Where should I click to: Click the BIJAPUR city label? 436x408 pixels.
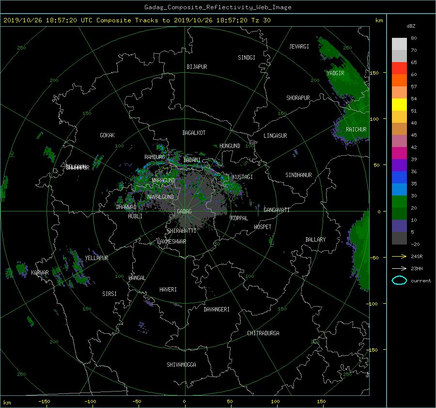[x=197, y=67]
